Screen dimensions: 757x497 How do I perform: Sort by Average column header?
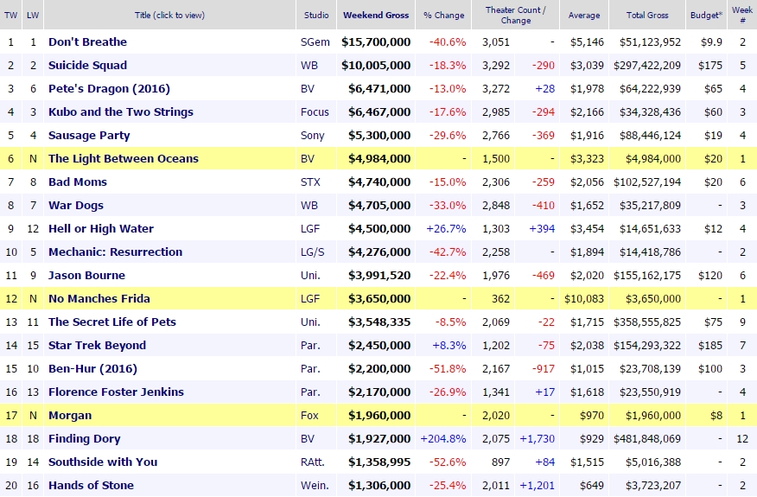click(x=584, y=15)
